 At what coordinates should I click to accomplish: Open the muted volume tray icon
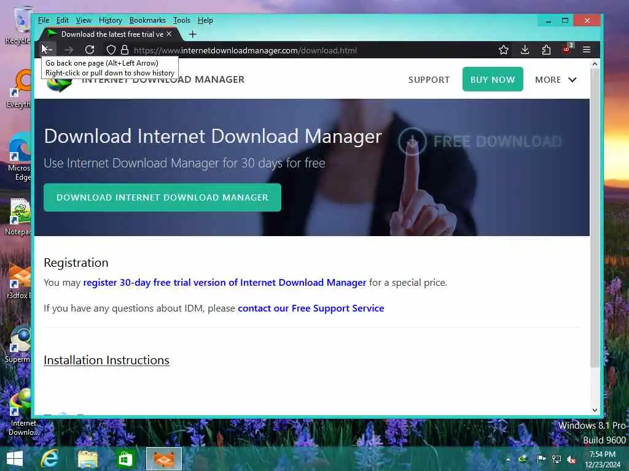pyautogui.click(x=571, y=459)
